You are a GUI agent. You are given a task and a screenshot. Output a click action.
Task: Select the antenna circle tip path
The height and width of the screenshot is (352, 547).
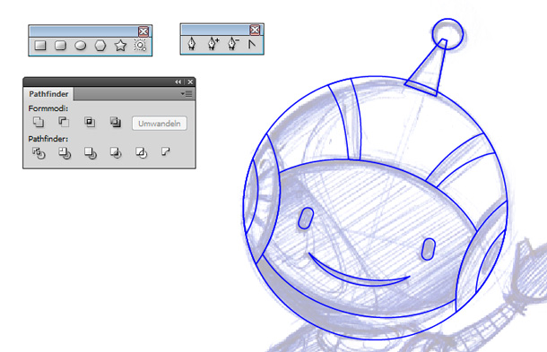click(448, 34)
